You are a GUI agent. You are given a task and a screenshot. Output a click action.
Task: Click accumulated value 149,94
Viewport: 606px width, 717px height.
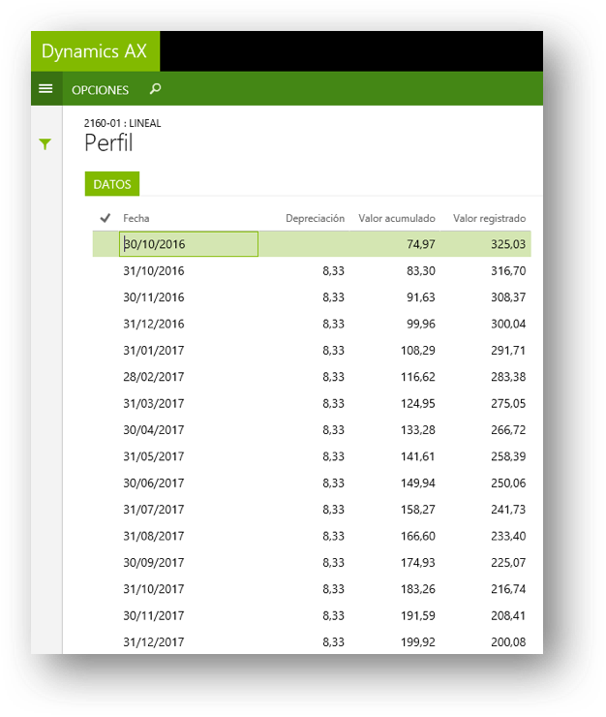417,483
